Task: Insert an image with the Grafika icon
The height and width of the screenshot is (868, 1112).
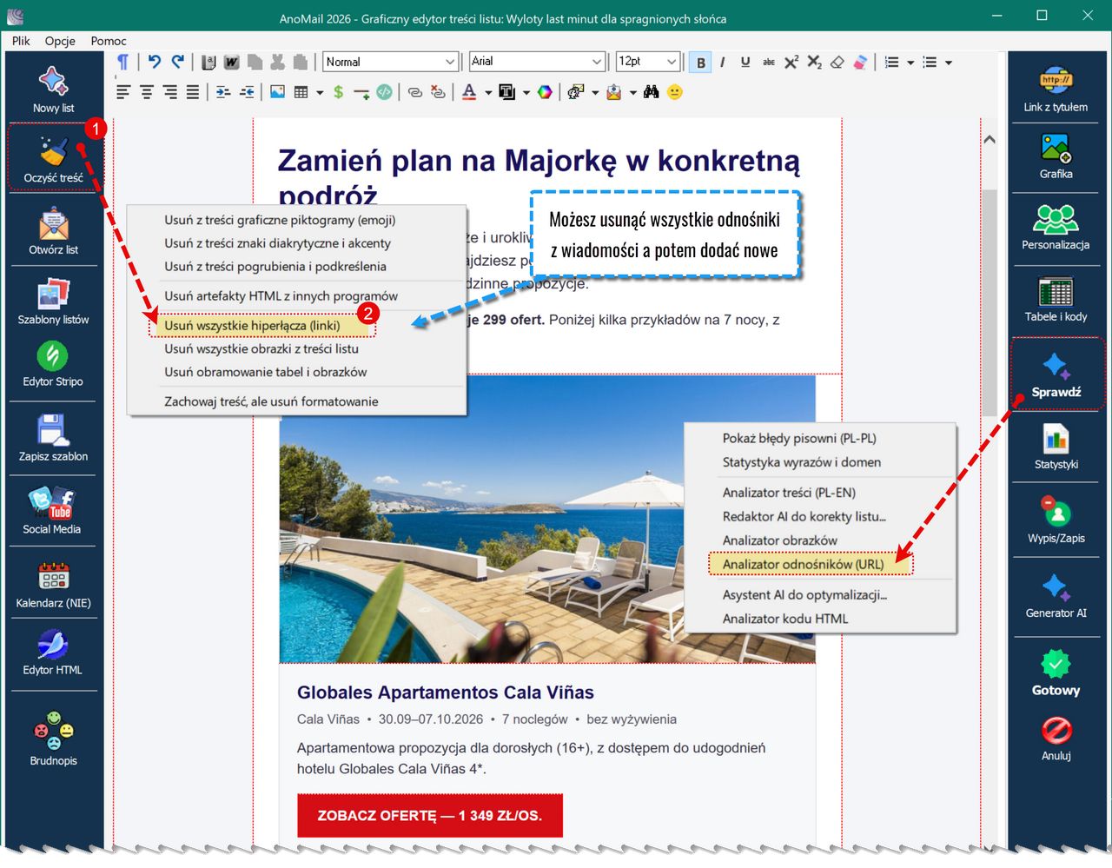Action: (x=1056, y=156)
